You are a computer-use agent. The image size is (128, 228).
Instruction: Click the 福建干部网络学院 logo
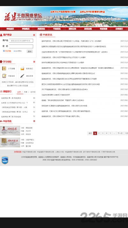[23, 17]
